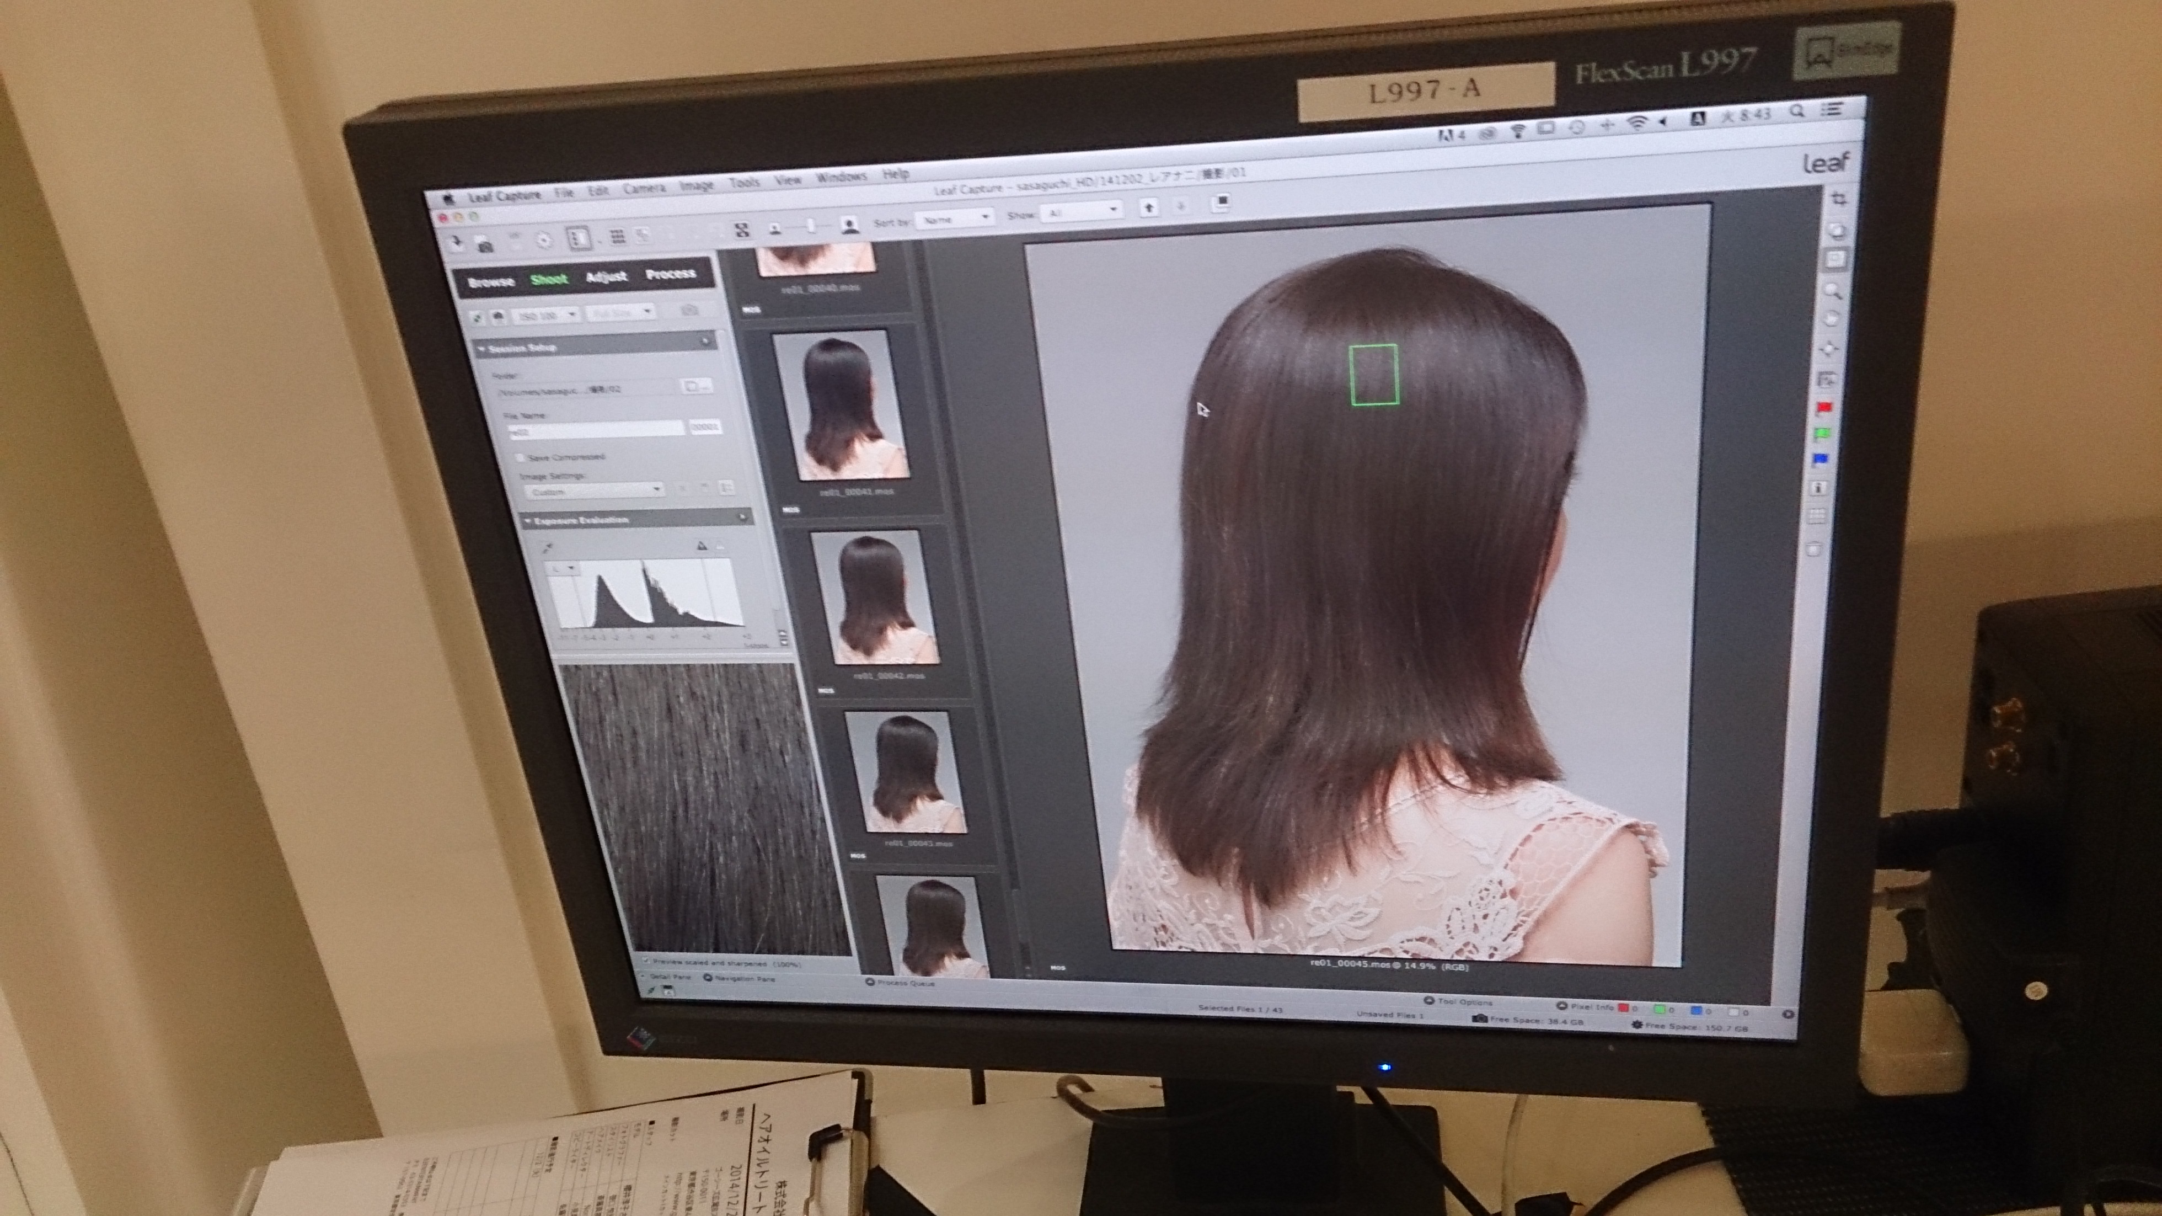Open the Windows menu

coord(841,177)
